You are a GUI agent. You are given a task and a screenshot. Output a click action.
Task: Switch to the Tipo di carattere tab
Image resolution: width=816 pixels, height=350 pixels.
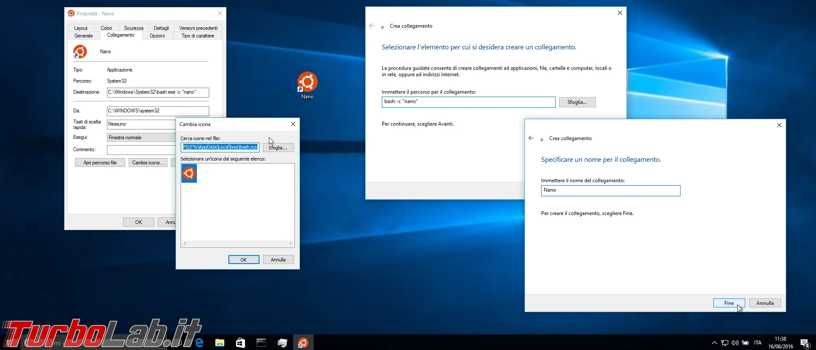(x=198, y=36)
